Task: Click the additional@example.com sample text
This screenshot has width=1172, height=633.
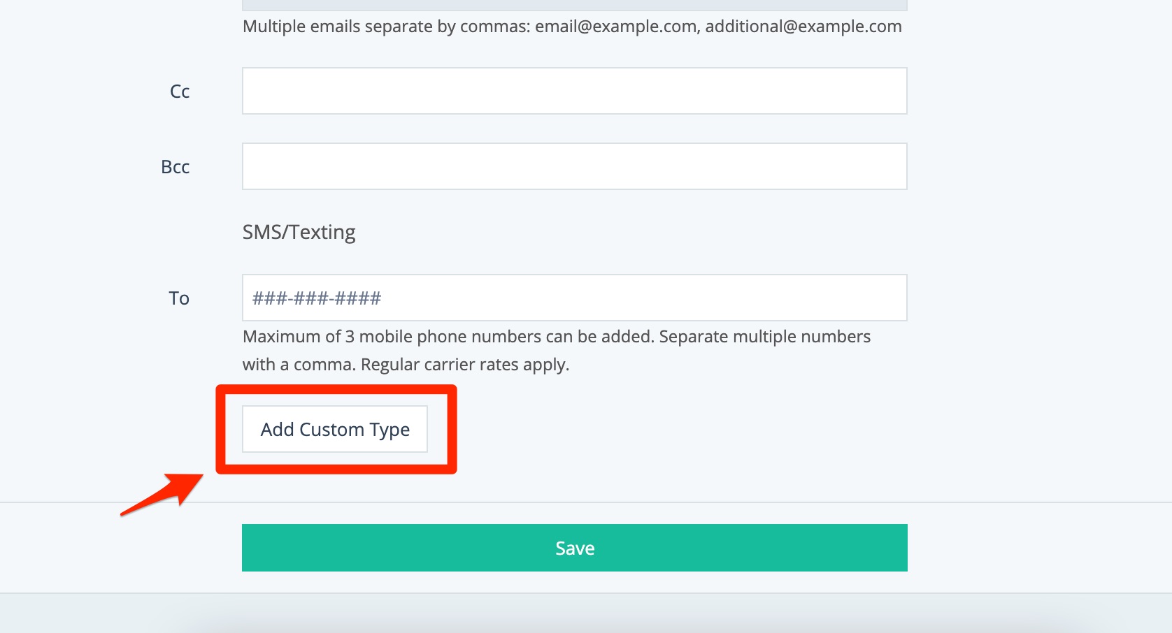Action: pos(803,27)
